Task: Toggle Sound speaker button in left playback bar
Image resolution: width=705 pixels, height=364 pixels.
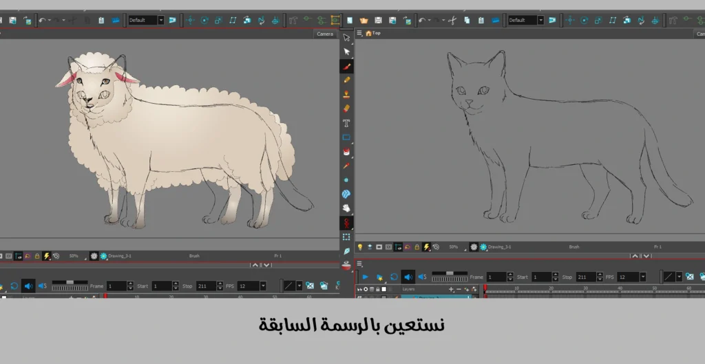Action: (28, 286)
